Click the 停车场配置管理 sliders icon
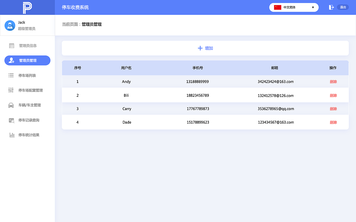Screen dimensions: 356x222 click(x=11, y=90)
